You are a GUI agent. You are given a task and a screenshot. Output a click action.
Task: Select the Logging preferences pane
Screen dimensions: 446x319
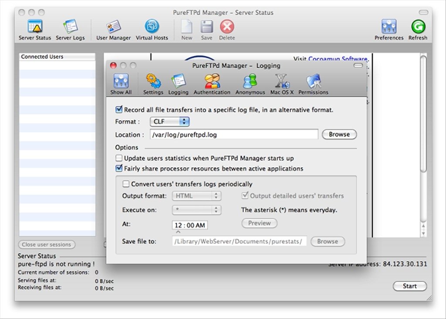pos(178,84)
